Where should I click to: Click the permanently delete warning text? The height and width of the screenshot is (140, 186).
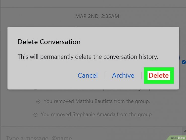(x=88, y=57)
